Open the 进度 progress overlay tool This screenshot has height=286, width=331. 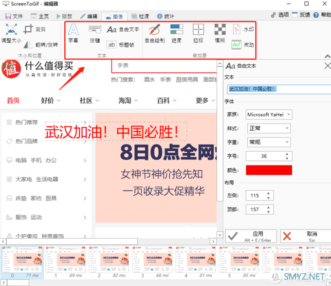[x=177, y=34]
